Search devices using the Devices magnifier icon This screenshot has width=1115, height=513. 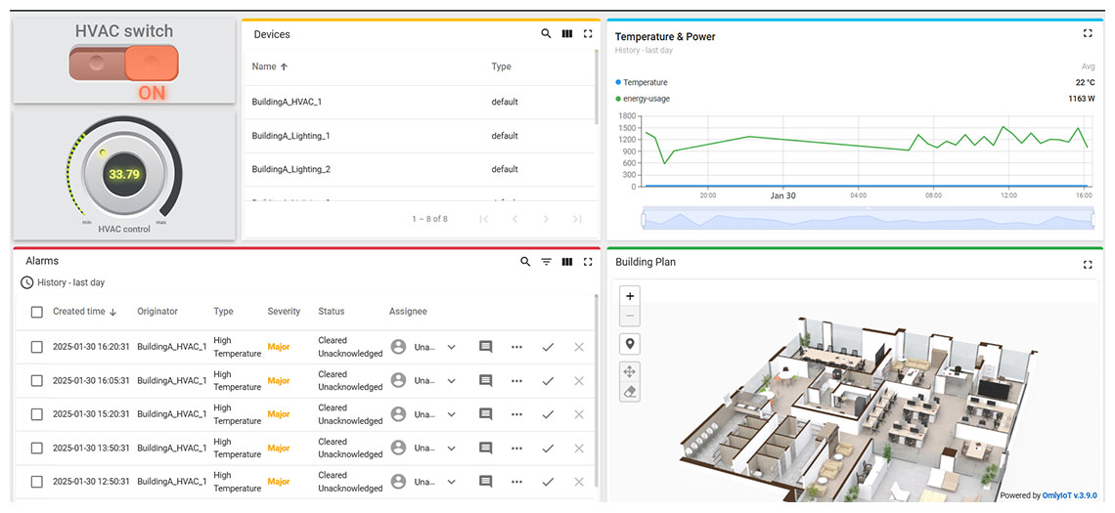click(x=546, y=34)
